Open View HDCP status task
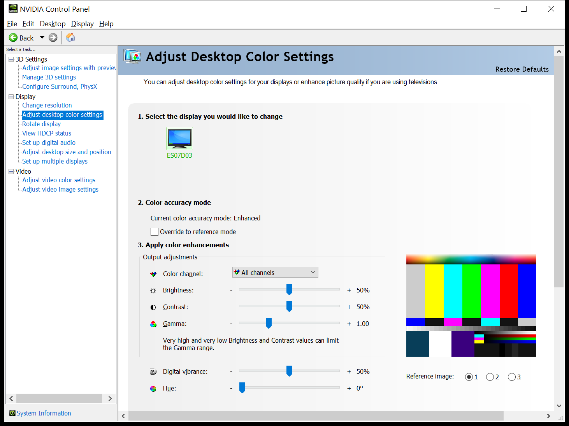Image resolution: width=569 pixels, height=426 pixels. (x=47, y=133)
